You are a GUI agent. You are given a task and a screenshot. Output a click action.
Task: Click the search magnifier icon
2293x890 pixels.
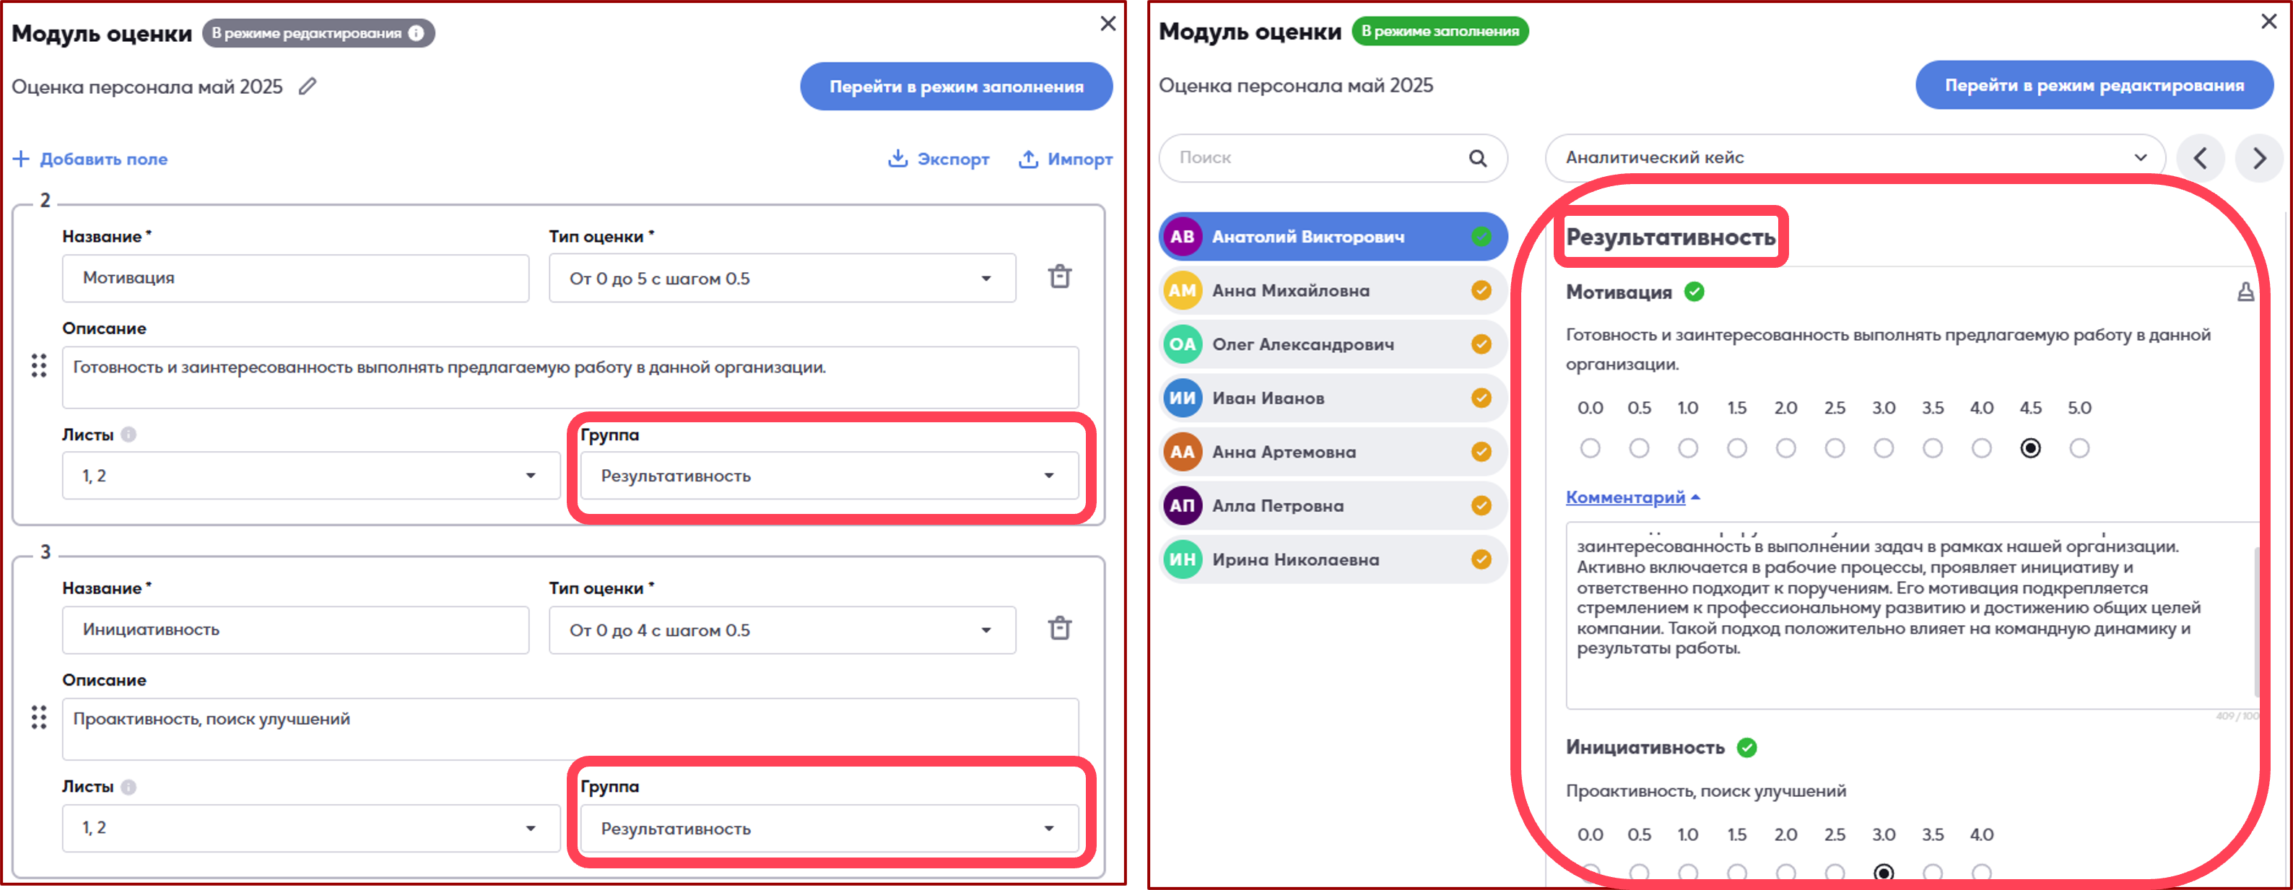(x=1478, y=158)
